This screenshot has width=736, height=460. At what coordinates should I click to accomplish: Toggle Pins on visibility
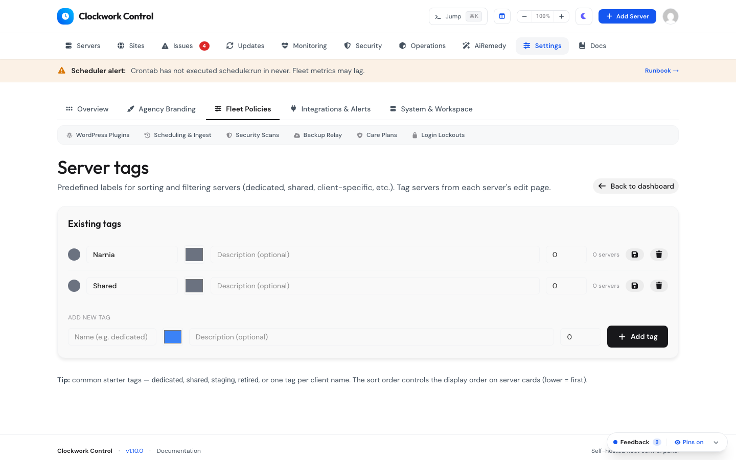tap(689, 442)
